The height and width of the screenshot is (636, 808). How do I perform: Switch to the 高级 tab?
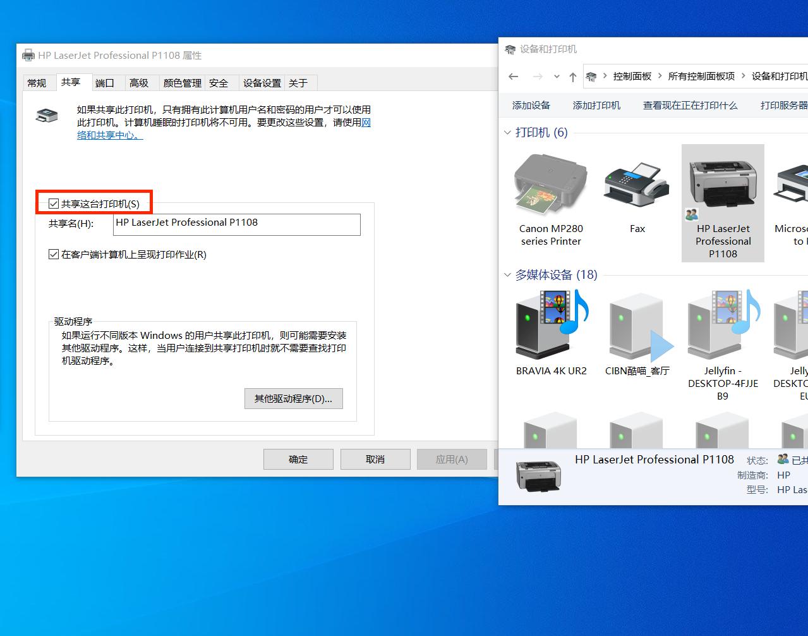pyautogui.click(x=140, y=82)
